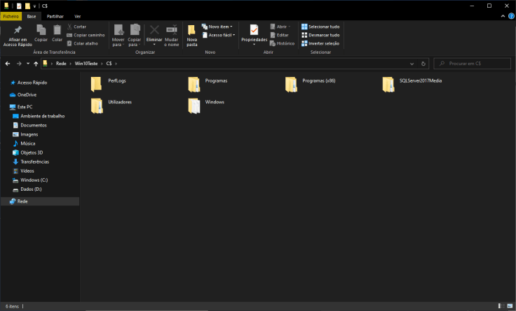
Task: Open the Ficheiro menu
Action: pyautogui.click(x=11, y=16)
